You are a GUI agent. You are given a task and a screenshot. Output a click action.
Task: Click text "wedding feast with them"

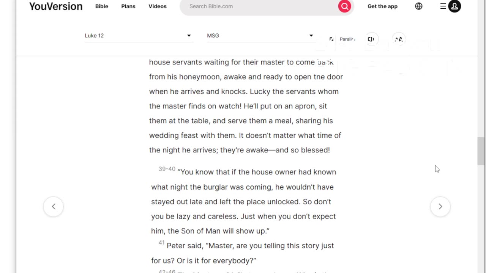coord(193,135)
